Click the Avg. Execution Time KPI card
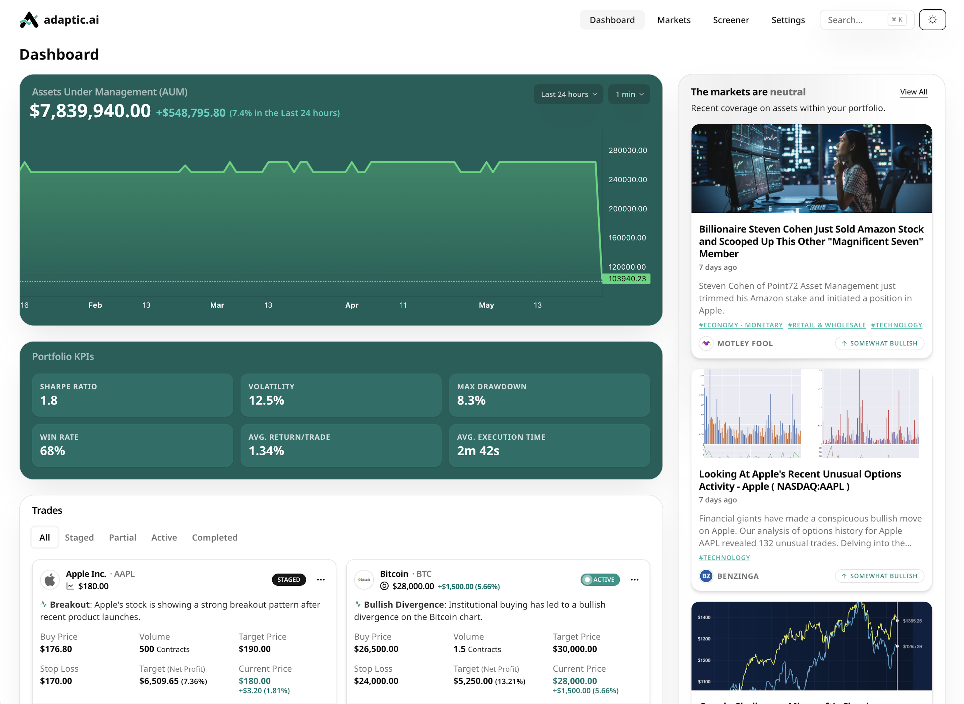 [549, 445]
